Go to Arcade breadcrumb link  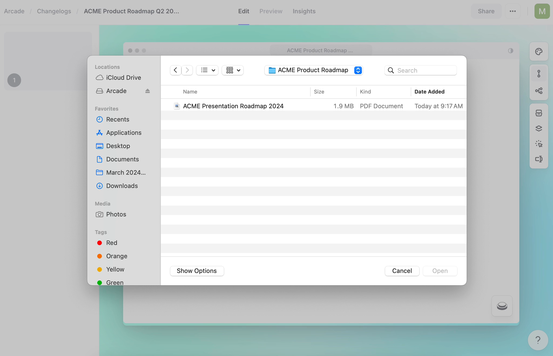[14, 11]
